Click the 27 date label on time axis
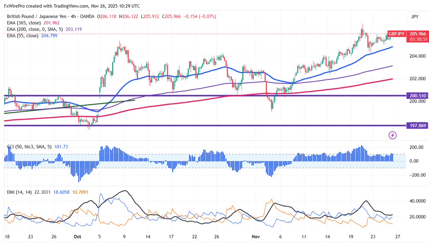The image size is (429, 248). [x=398, y=237]
